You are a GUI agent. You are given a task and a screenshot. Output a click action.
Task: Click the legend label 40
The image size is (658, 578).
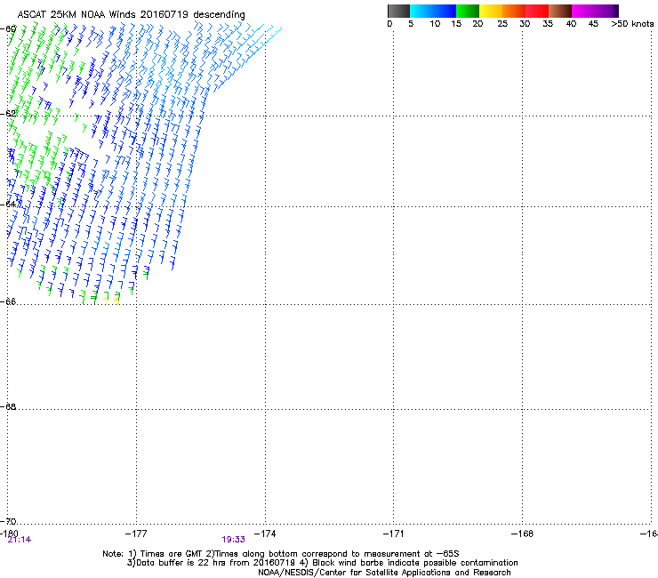coord(571,23)
